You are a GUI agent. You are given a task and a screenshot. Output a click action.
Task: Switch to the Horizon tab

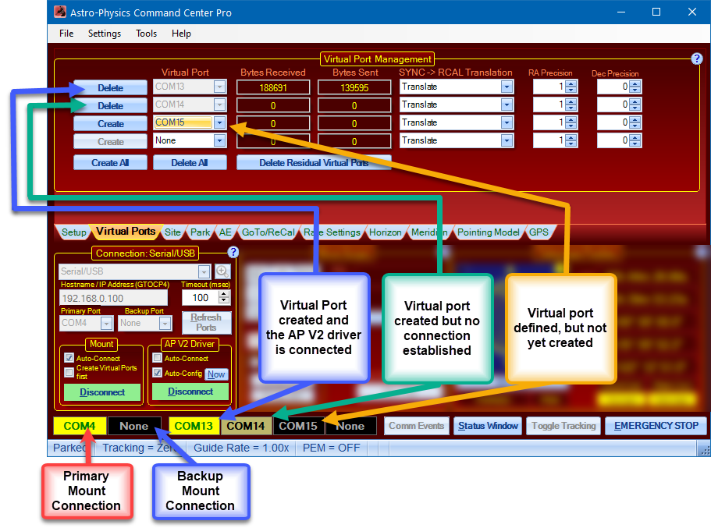[x=385, y=232]
